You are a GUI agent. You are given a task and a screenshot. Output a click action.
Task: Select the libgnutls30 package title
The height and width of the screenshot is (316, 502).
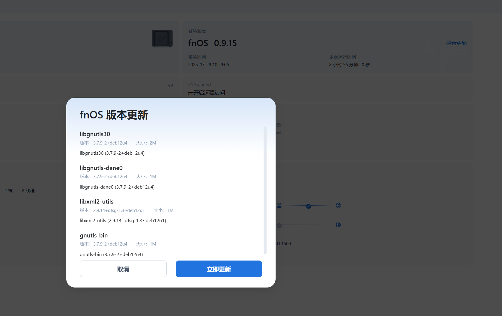95,134
